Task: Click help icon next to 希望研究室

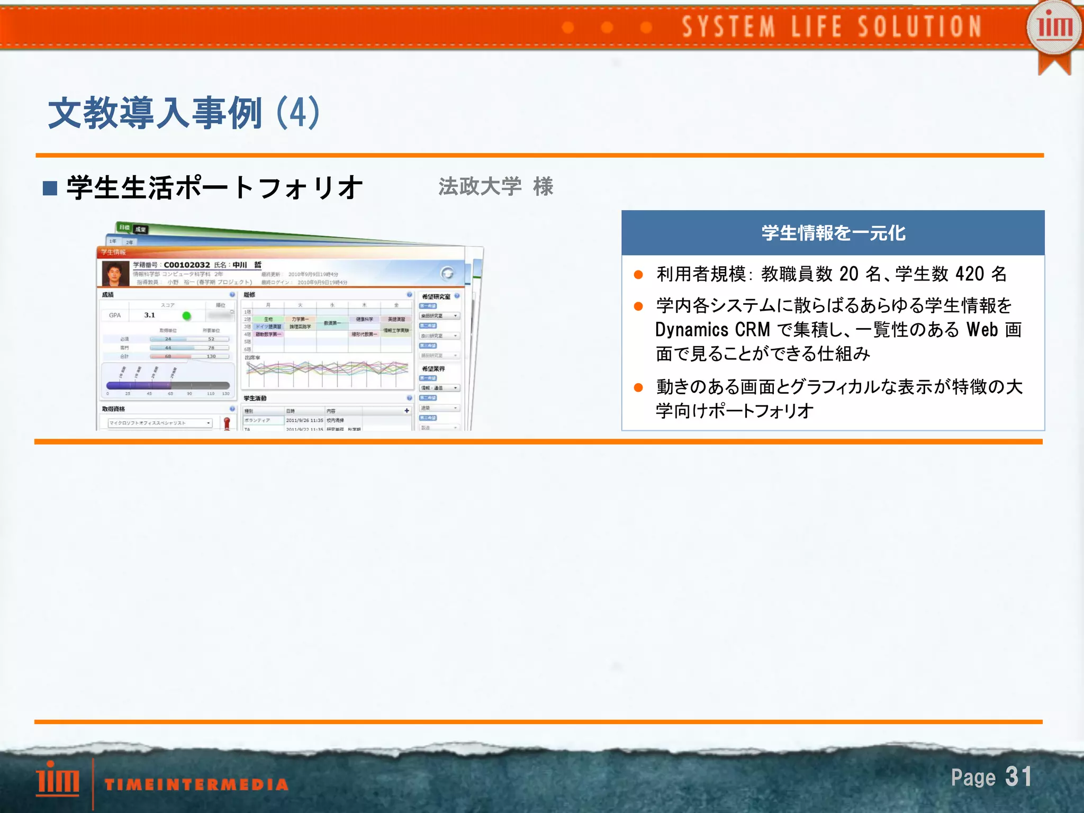Action: click(x=457, y=296)
